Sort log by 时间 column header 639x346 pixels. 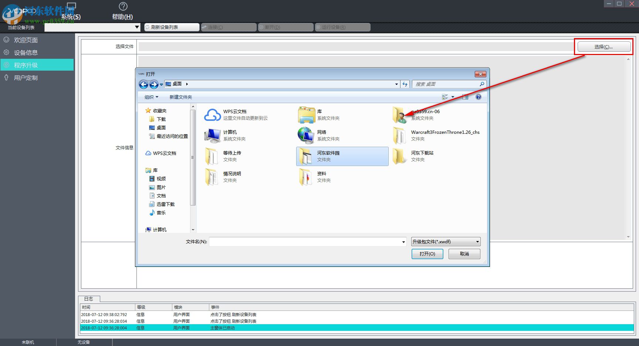pyautogui.click(x=108, y=307)
